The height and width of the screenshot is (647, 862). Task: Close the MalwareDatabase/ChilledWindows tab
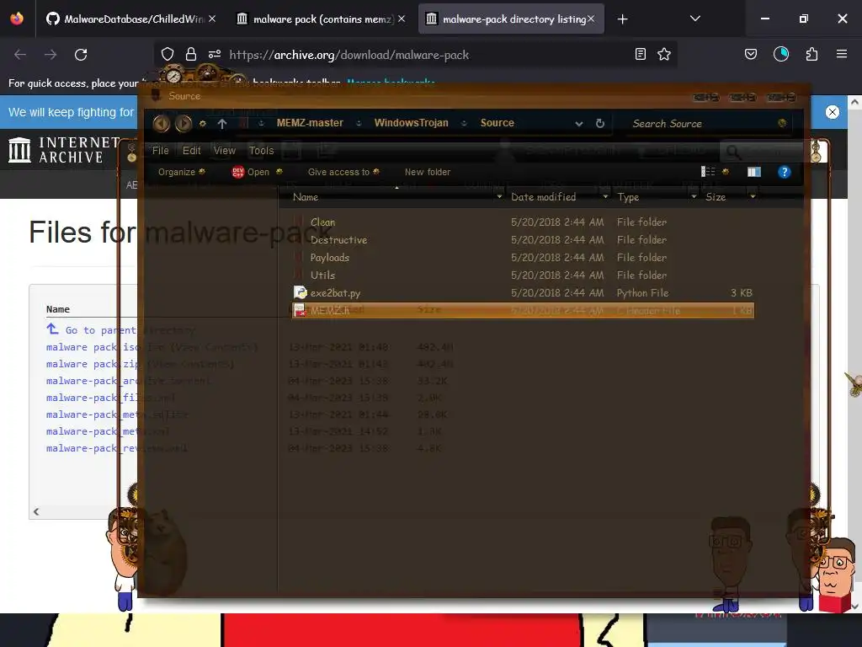click(211, 19)
